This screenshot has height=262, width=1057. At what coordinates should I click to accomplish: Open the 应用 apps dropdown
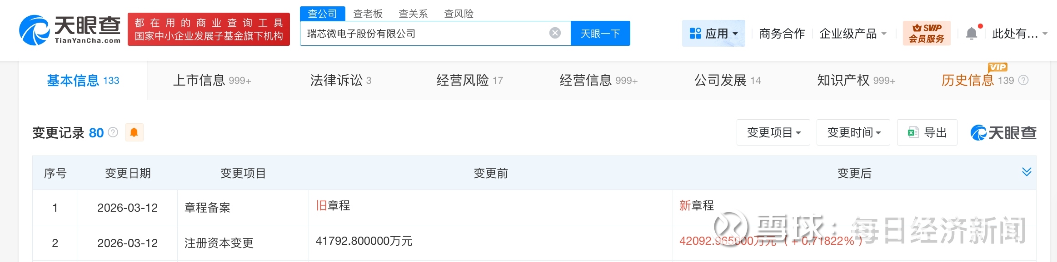(x=713, y=34)
